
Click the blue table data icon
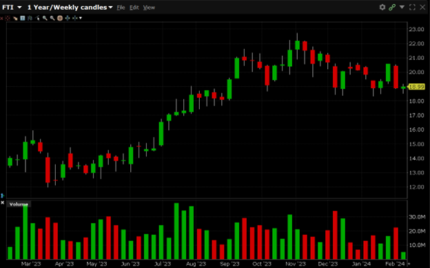point(23,18)
